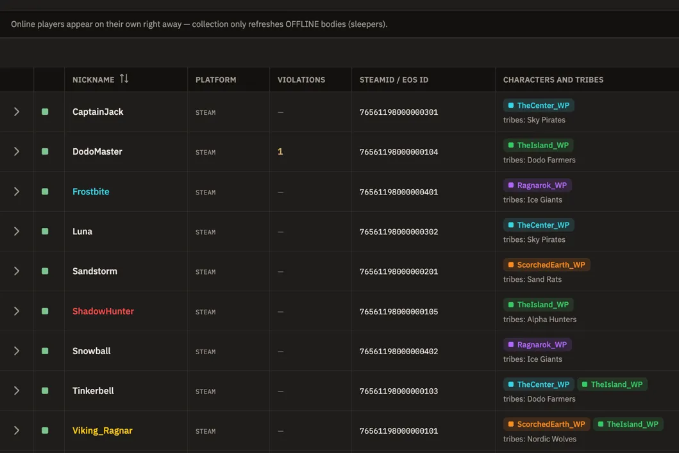Expand the Frostbite row
This screenshot has width=679, height=453.
17,192
